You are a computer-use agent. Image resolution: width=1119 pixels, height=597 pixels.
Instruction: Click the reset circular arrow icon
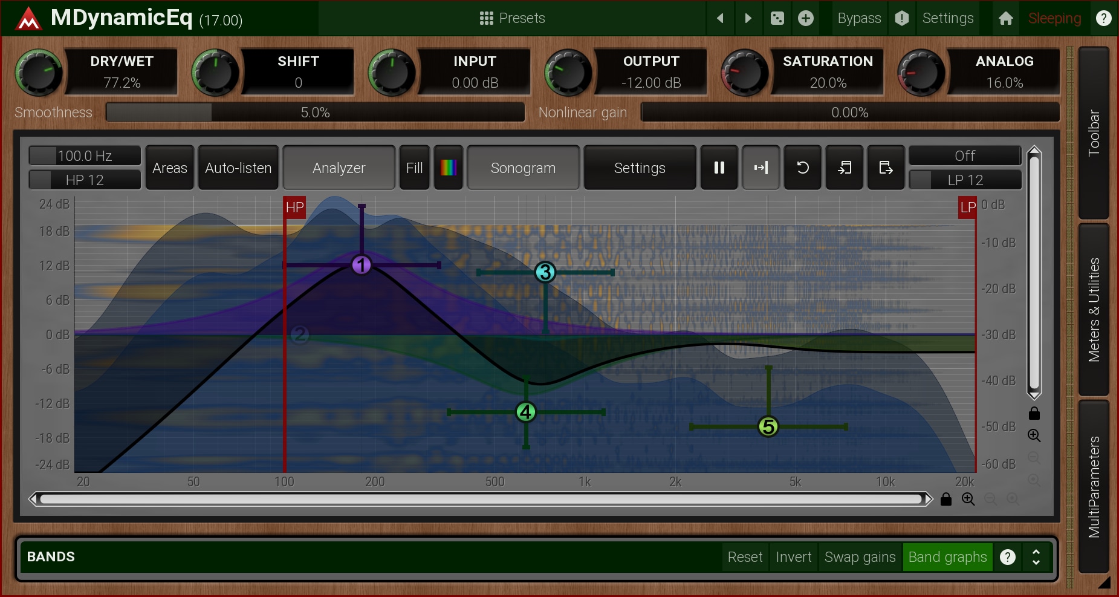[802, 168]
